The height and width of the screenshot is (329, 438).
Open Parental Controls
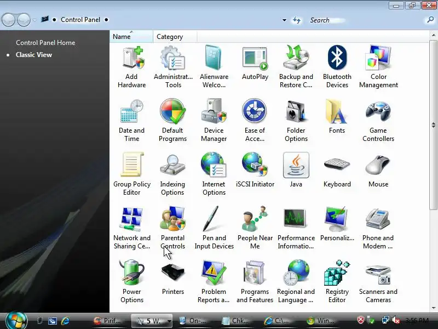(172, 228)
